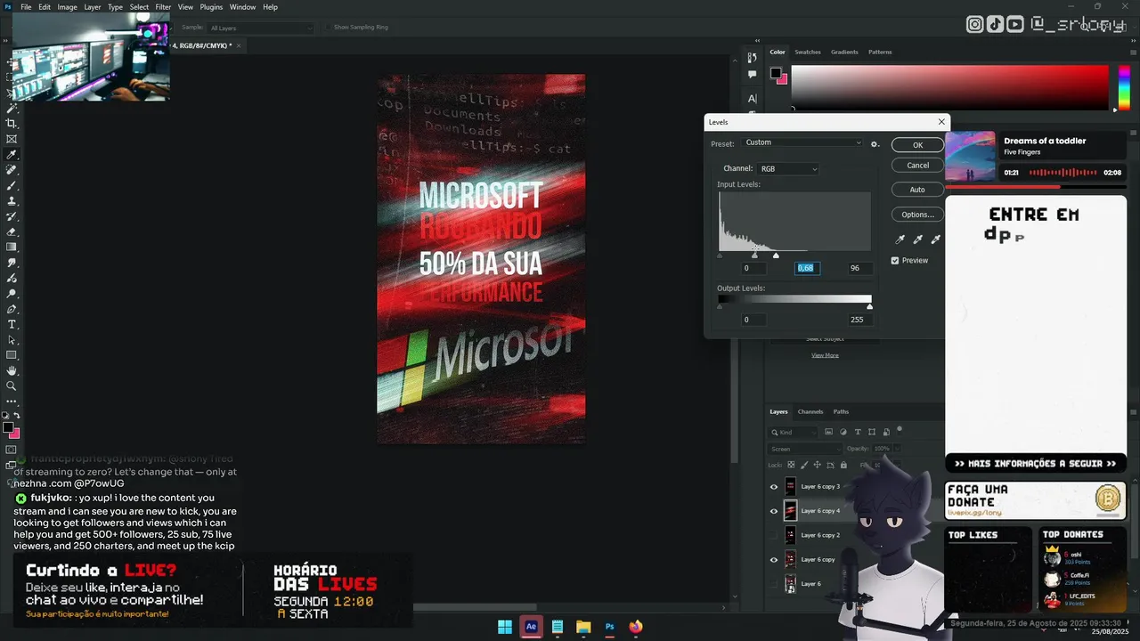1140x641 pixels.
Task: Open Photoshop from the Windows taskbar
Action: point(610,627)
